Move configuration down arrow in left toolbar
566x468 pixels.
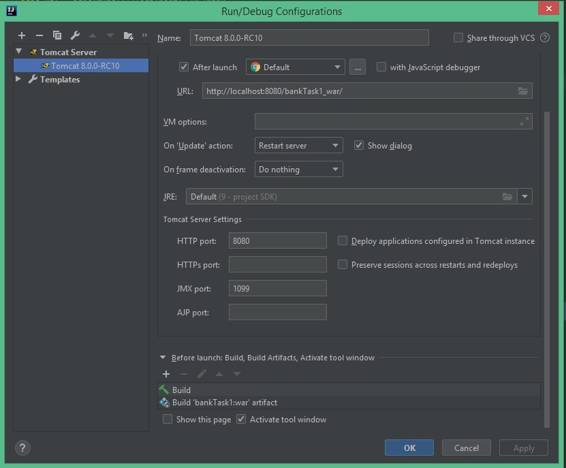(110, 35)
